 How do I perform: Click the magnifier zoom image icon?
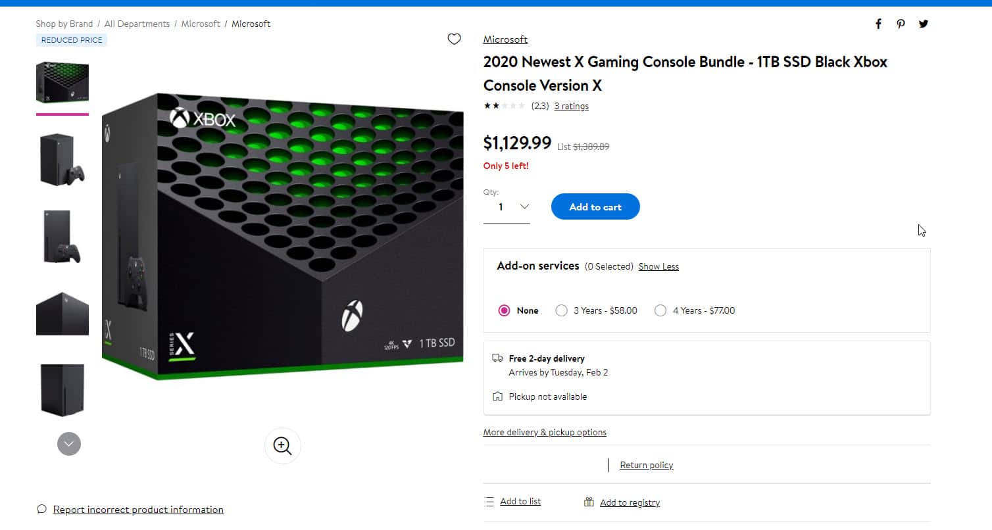click(x=282, y=446)
